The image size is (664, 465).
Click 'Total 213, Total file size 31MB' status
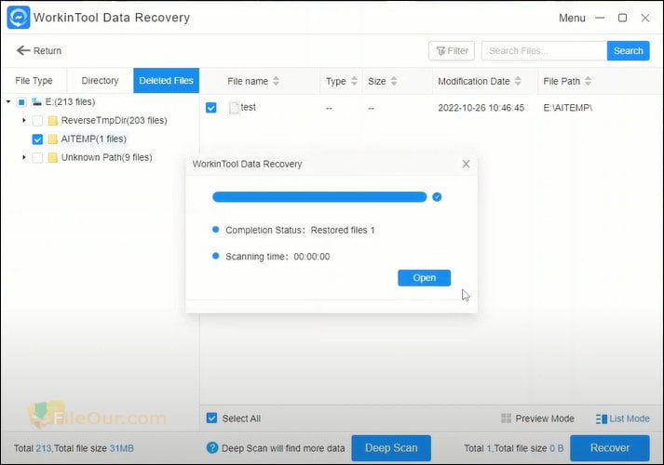74,448
